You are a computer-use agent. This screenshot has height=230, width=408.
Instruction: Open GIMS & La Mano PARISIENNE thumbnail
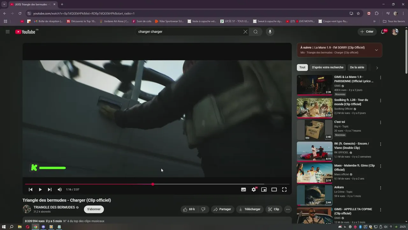pyautogui.click(x=315, y=85)
